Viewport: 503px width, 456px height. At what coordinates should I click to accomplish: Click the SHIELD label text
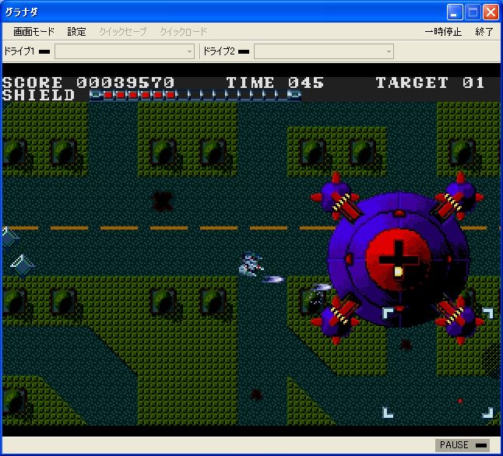(x=38, y=95)
